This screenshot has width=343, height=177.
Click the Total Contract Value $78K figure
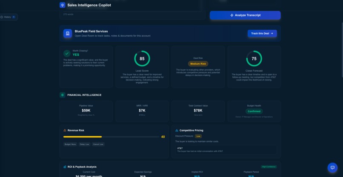point(198,111)
